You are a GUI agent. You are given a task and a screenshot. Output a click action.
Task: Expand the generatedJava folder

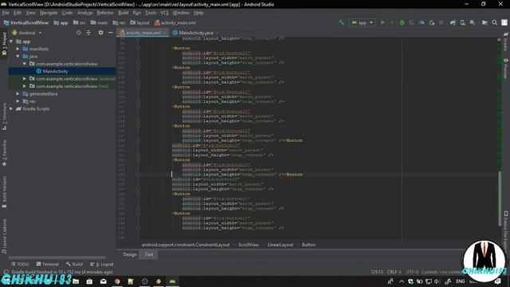click(x=18, y=94)
